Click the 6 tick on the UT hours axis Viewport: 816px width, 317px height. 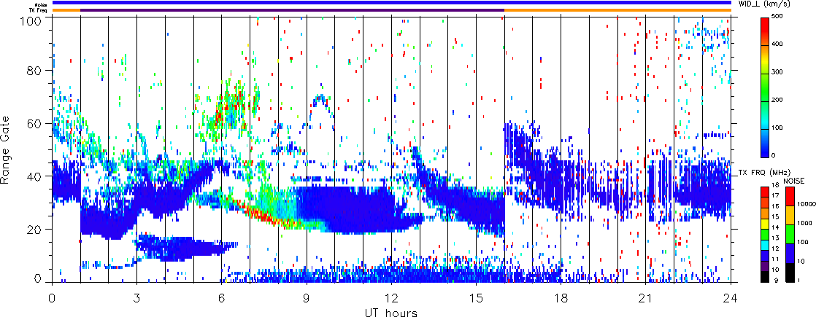tap(222, 298)
